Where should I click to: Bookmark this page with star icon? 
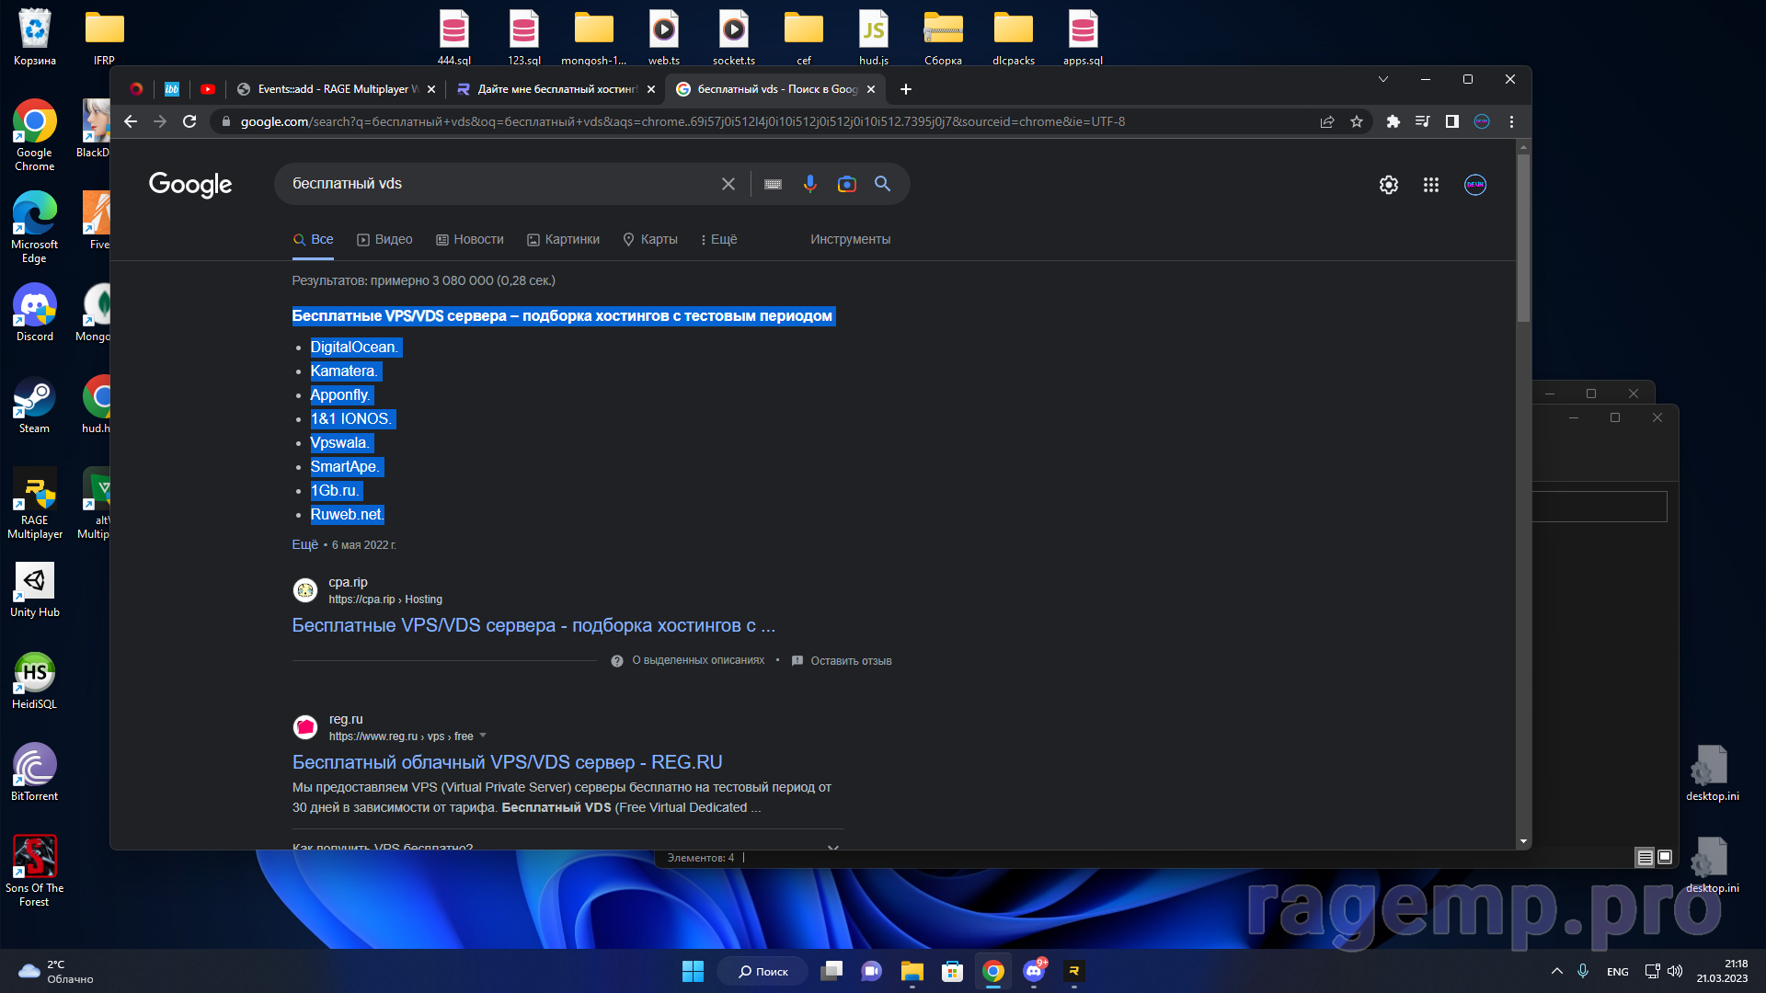1356,121
